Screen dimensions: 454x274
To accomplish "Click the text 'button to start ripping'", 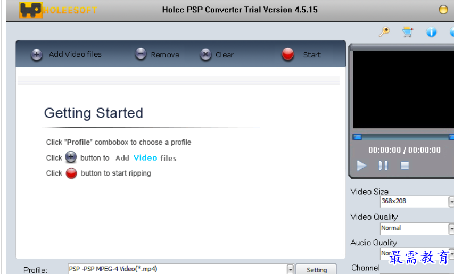I will [116, 173].
